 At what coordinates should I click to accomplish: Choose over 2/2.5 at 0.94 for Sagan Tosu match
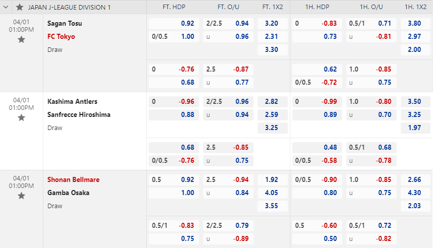click(x=228, y=24)
